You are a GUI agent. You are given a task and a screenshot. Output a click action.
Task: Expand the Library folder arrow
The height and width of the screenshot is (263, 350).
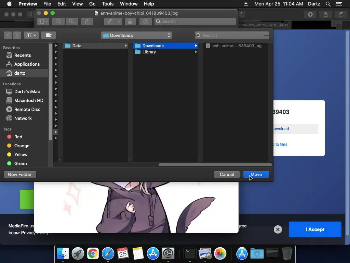(196, 52)
